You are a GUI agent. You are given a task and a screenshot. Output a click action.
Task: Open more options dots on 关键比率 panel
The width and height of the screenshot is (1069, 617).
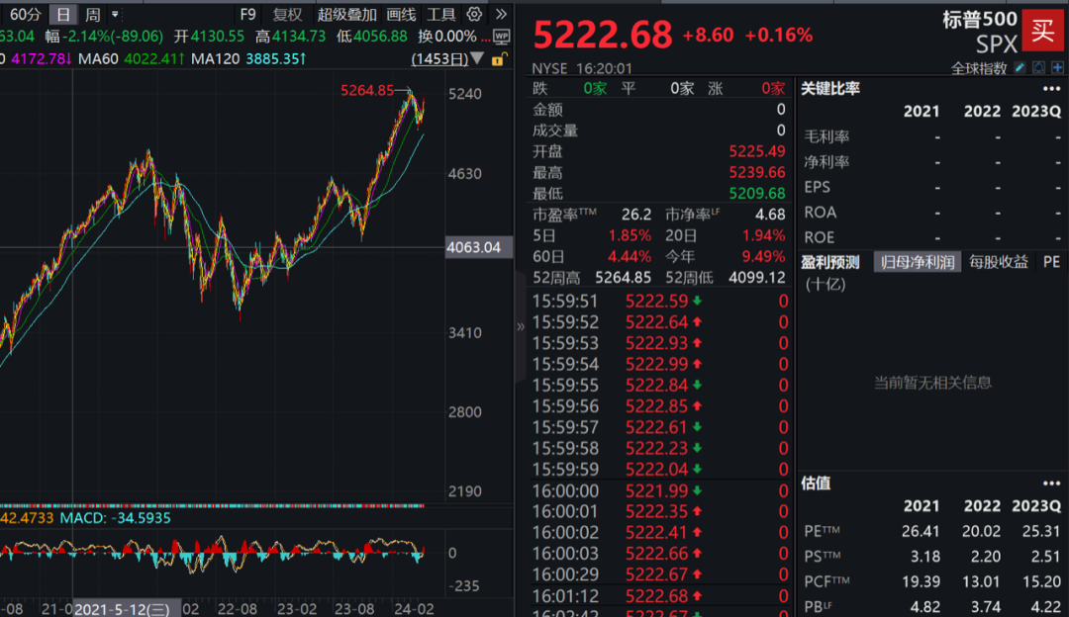(x=1051, y=89)
